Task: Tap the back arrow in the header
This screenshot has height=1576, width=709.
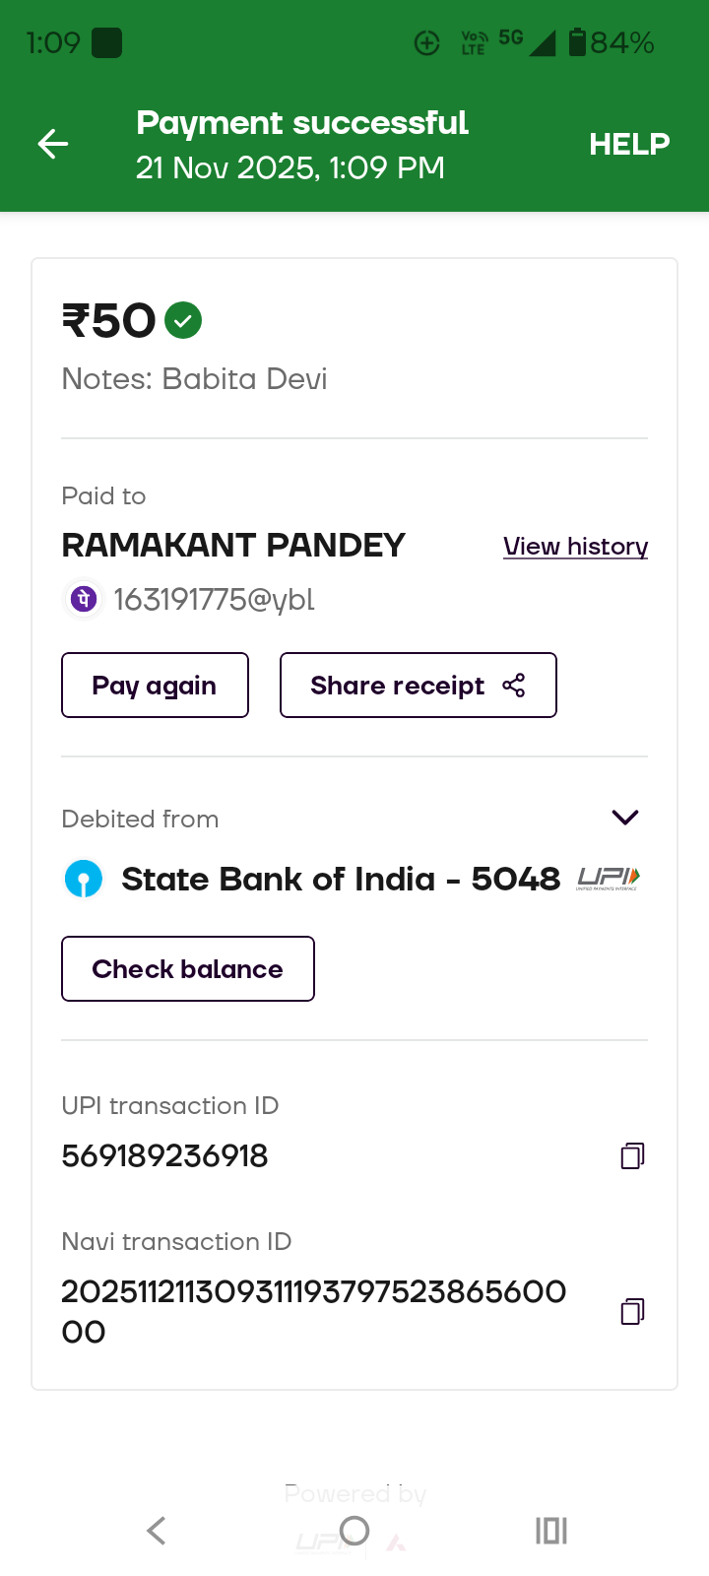Action: (x=53, y=144)
